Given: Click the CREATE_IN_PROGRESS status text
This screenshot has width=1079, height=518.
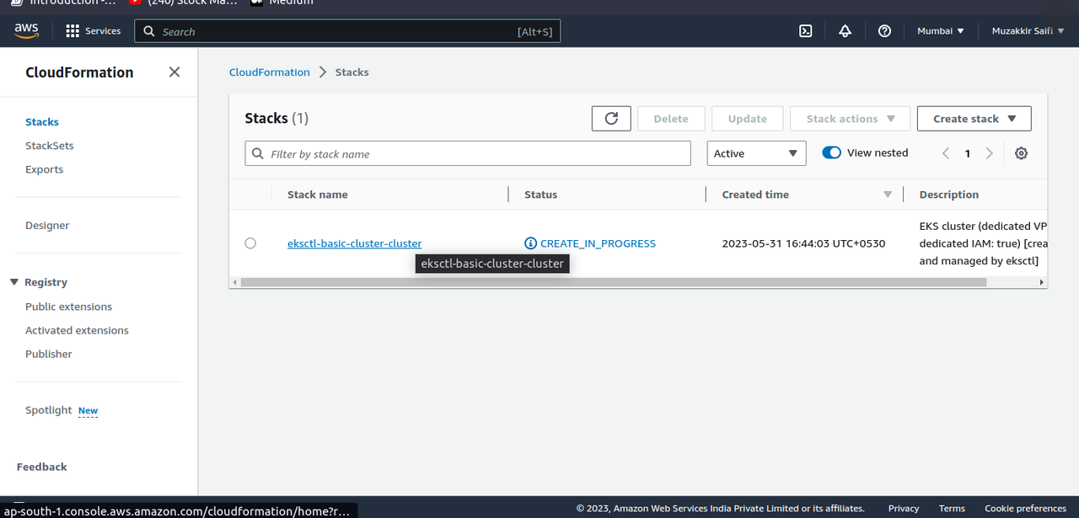Looking at the screenshot, I should coord(598,243).
